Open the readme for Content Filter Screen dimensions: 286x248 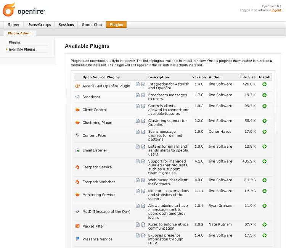(138, 132)
